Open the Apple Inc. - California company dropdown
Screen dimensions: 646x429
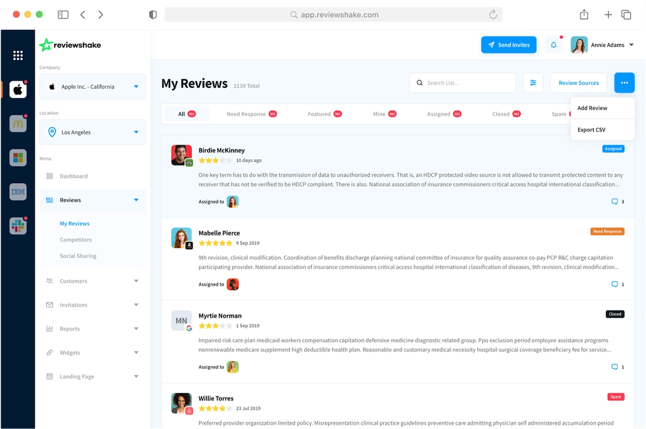click(92, 87)
